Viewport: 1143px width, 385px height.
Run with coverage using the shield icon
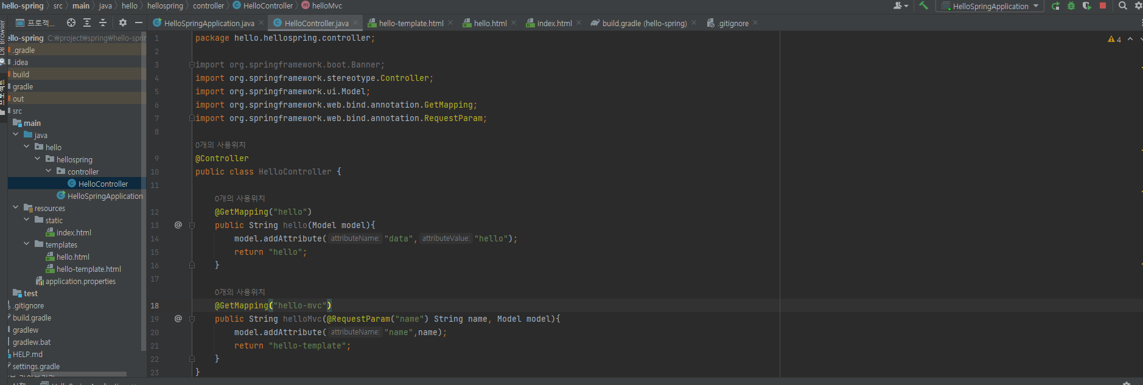click(x=1086, y=6)
